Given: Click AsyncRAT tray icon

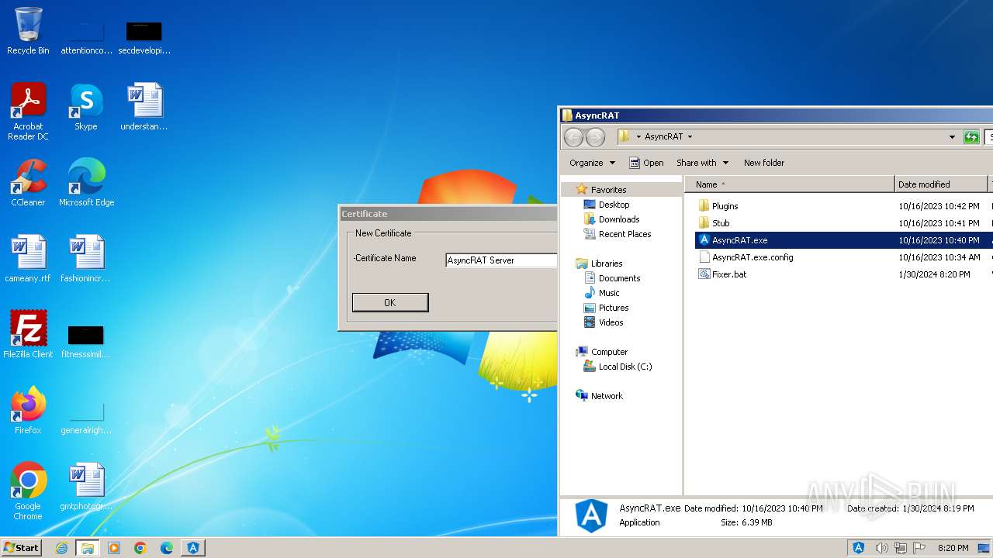Looking at the screenshot, I should click(859, 548).
